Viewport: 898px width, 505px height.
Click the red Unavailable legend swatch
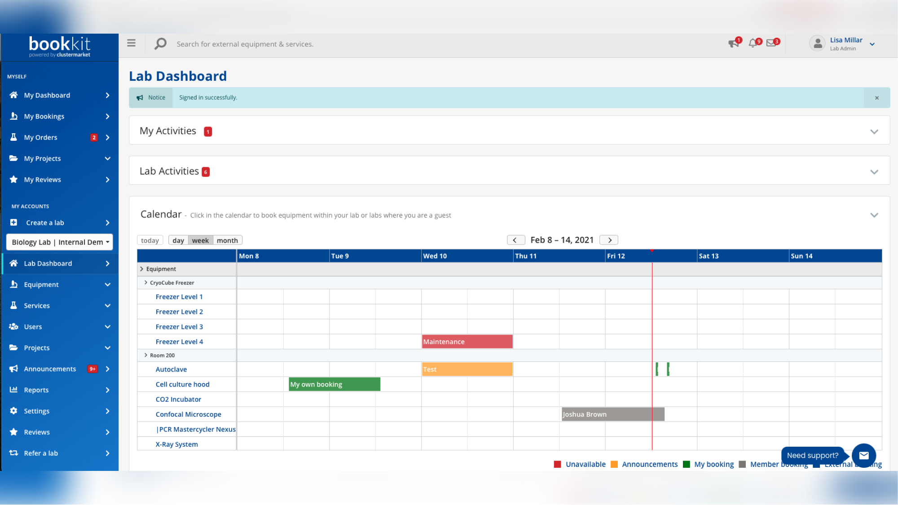point(558,464)
